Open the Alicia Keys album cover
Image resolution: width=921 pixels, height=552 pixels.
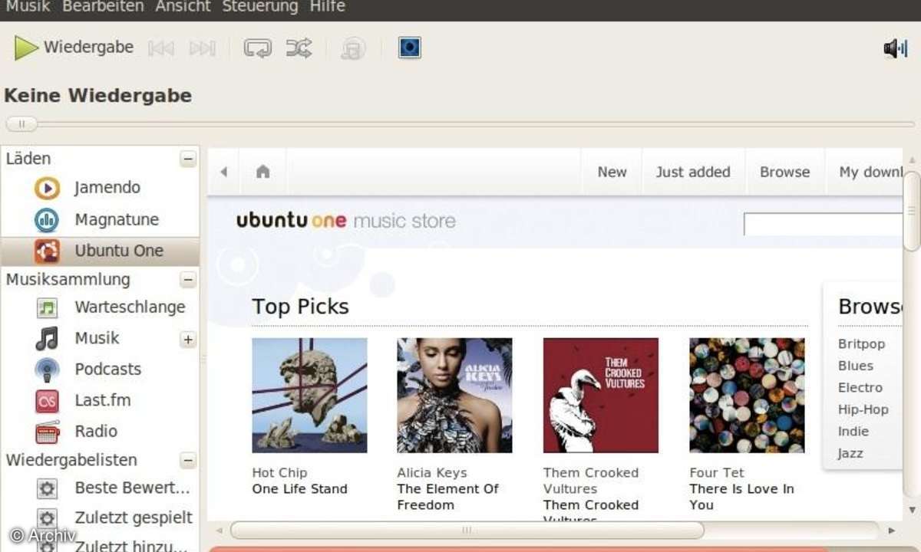click(454, 396)
